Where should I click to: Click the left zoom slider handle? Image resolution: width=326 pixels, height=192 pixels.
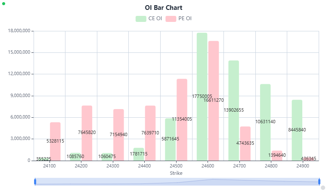point(35,182)
